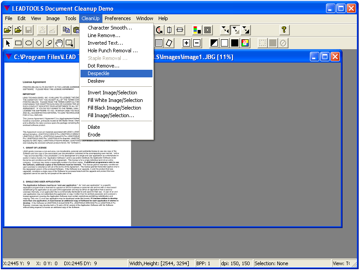Screen dimensions: 360x271
Task: Close the open CleanUp menu
Action: click(x=90, y=18)
